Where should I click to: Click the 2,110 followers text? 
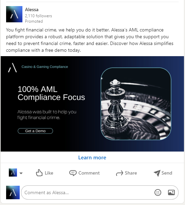pyautogui.click(x=38, y=16)
